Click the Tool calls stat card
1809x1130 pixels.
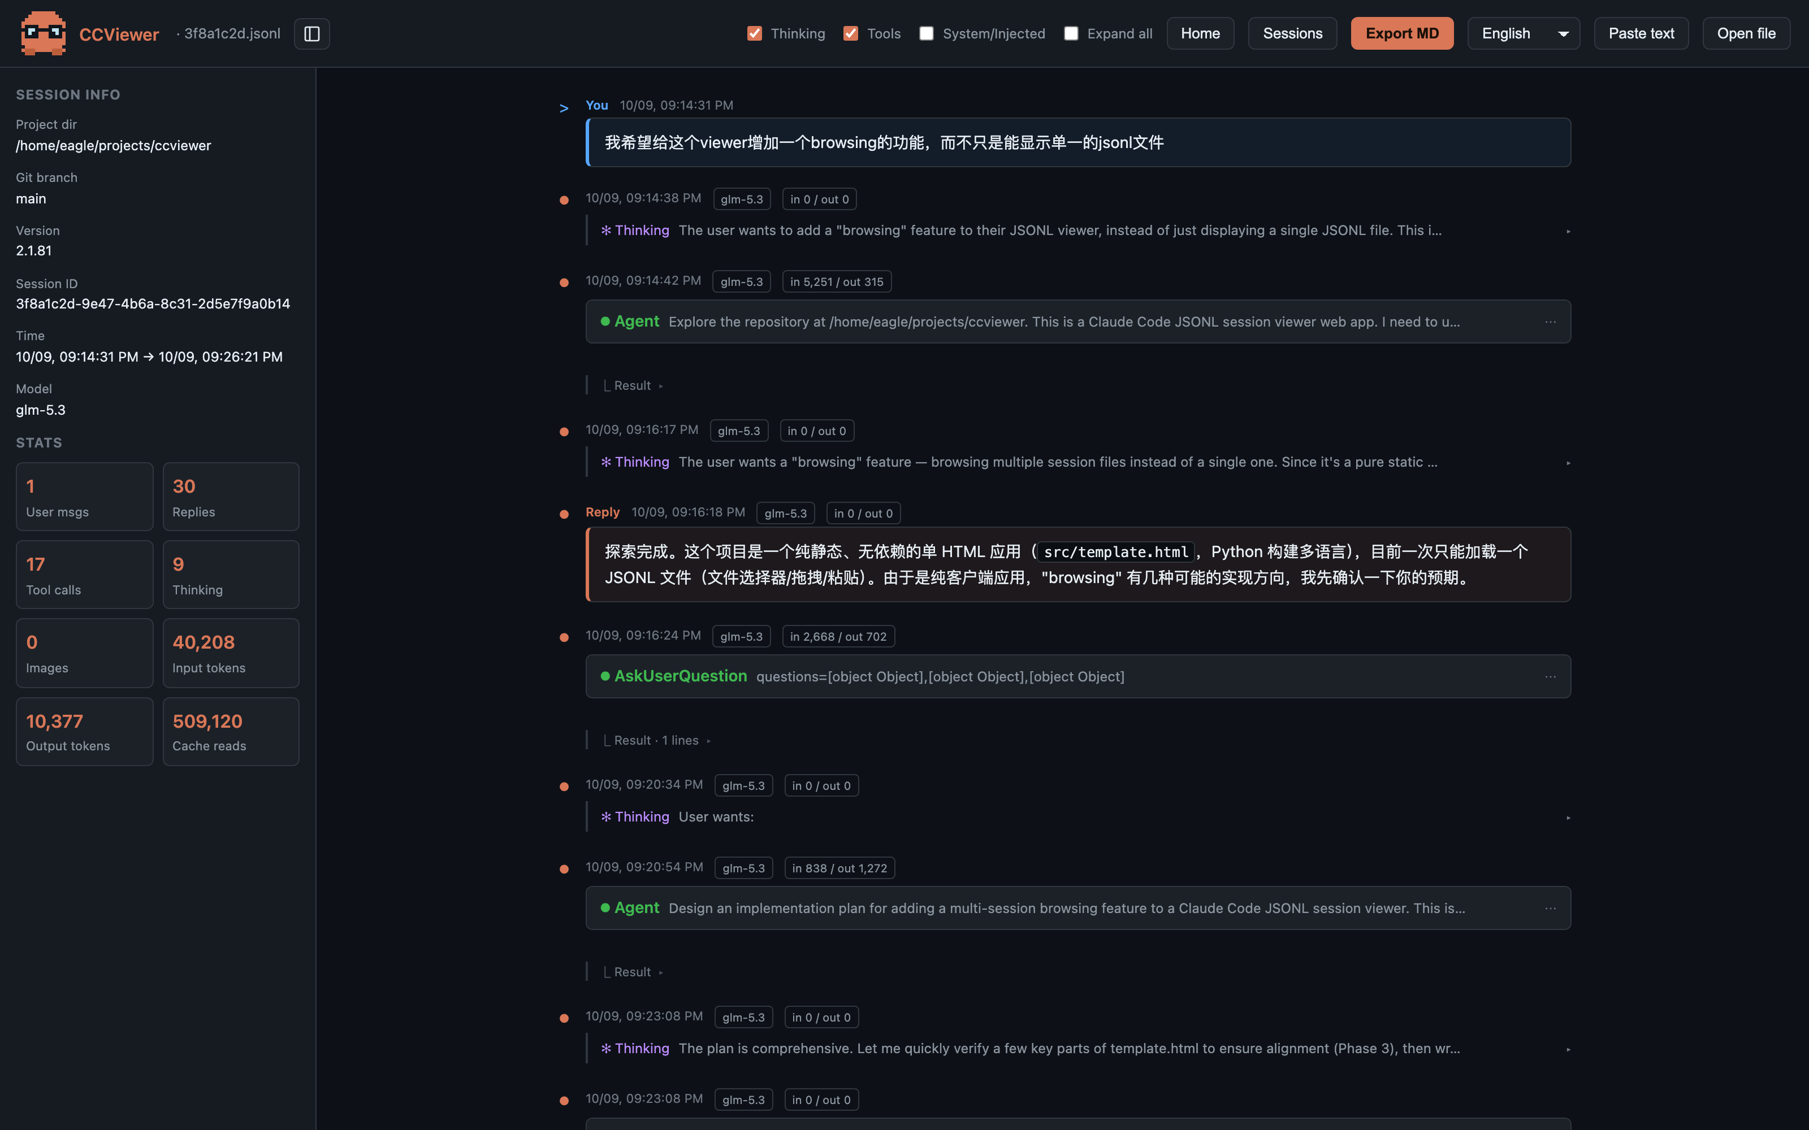84,575
